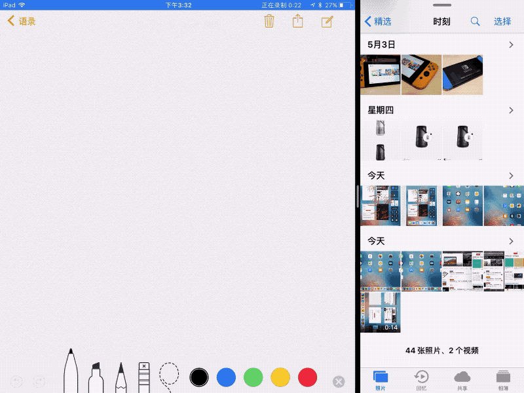Open the first 今天 moment chevron
The image size is (524, 393).
pos(512,176)
